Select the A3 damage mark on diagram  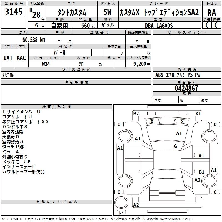pos(197,180)
